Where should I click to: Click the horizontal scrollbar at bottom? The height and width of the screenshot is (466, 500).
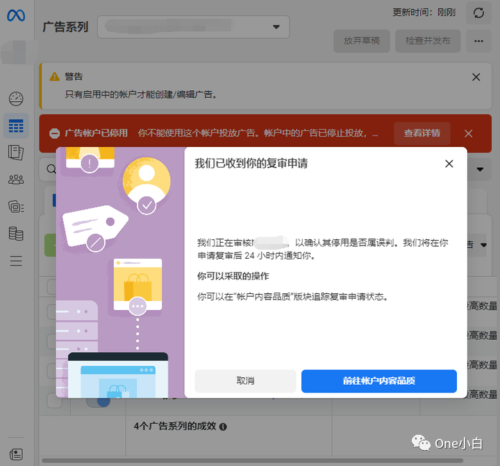[252, 460]
